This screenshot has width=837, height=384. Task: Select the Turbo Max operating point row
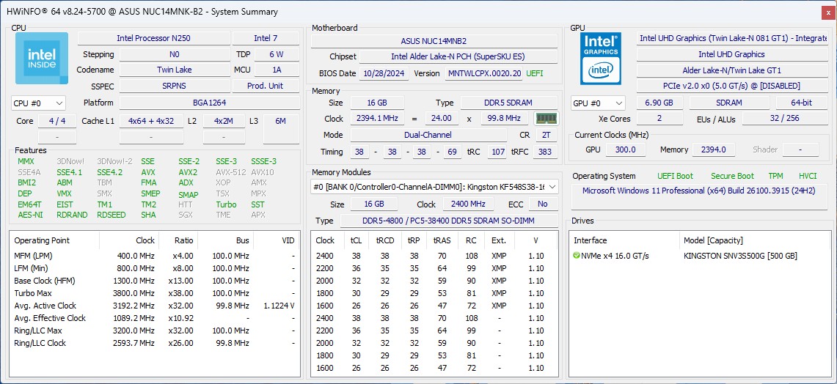(x=155, y=293)
